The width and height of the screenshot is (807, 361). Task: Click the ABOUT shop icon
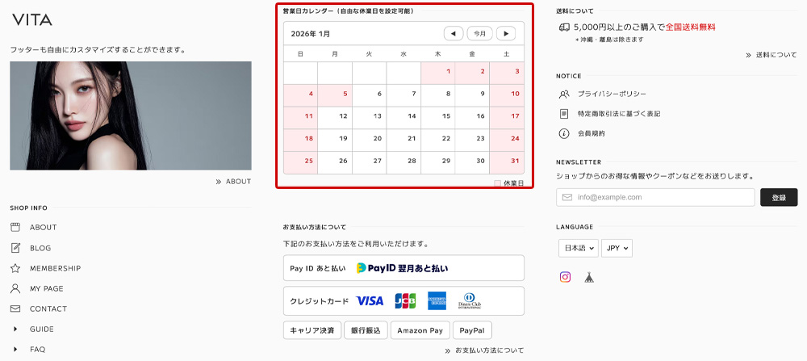click(15, 228)
